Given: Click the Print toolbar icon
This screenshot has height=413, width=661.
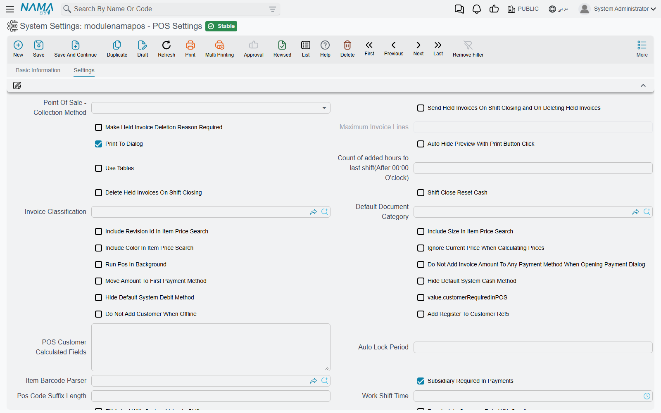Looking at the screenshot, I should click(190, 45).
